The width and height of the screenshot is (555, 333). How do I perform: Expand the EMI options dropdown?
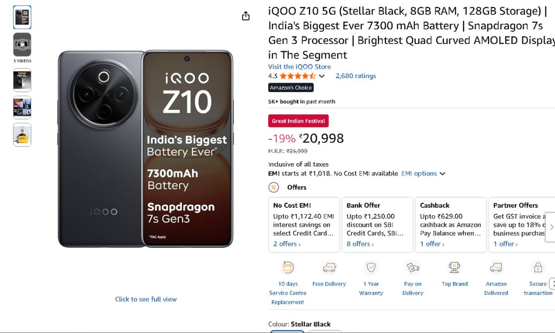[423, 173]
